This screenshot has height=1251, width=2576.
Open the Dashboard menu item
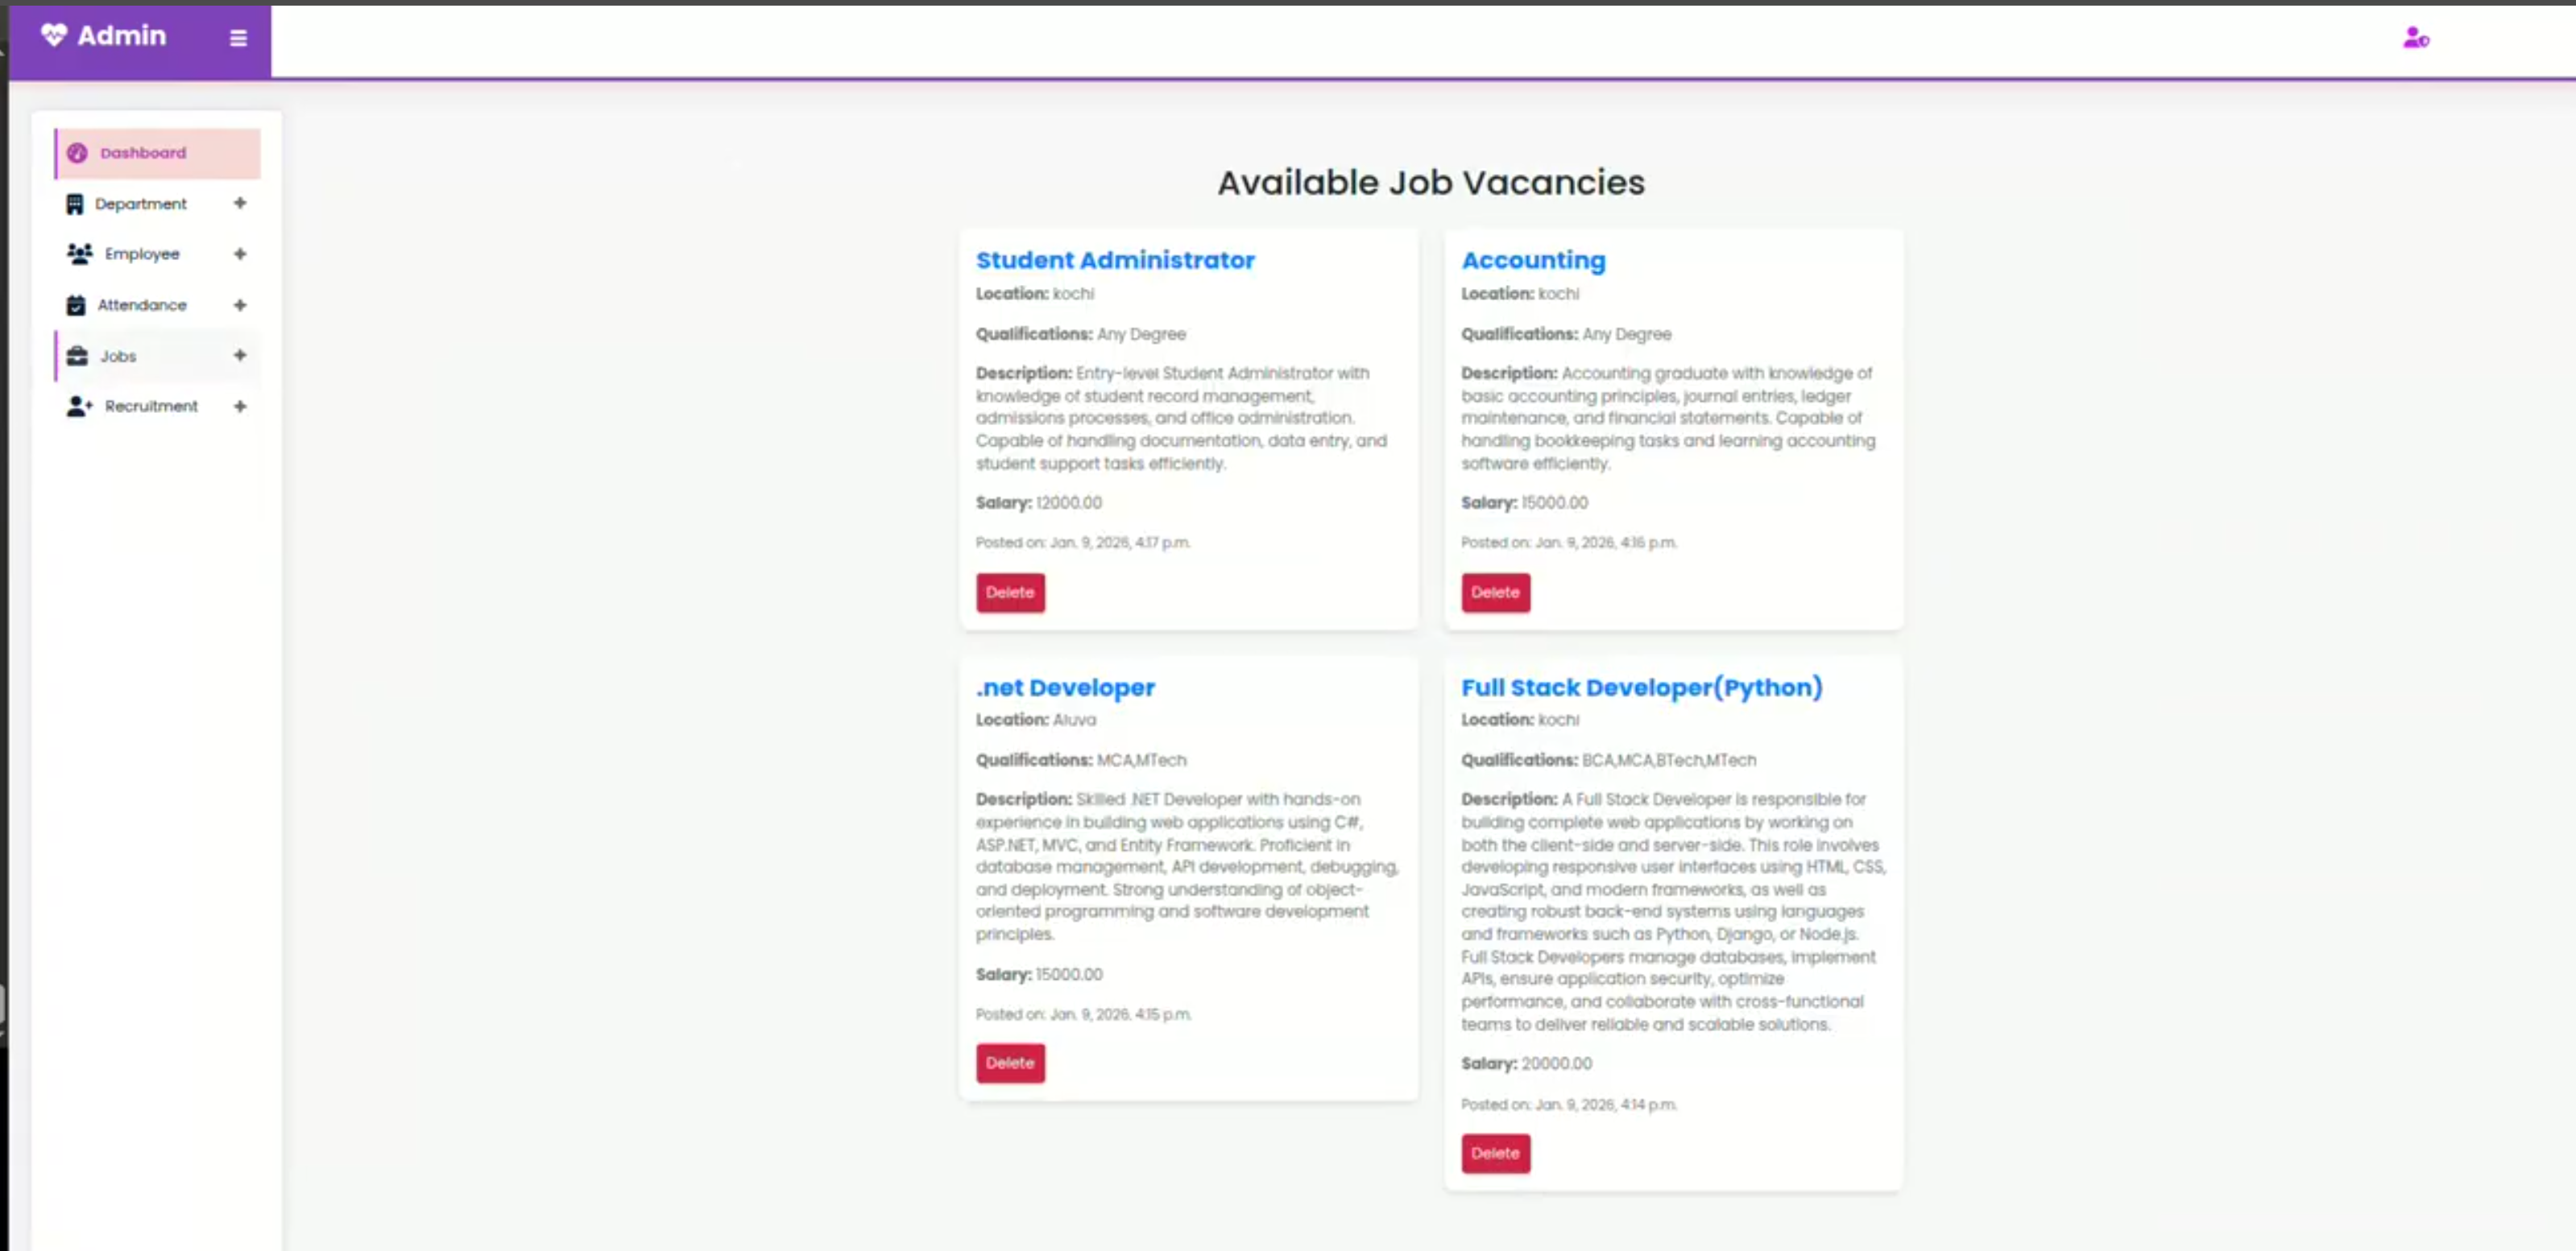[158, 153]
